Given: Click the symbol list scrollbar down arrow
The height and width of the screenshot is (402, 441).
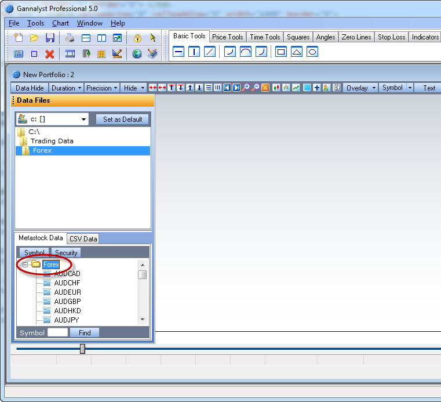Looking at the screenshot, I should (143, 320).
